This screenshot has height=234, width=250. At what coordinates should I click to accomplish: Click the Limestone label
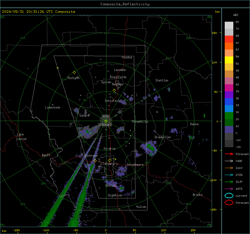click(x=52, y=107)
